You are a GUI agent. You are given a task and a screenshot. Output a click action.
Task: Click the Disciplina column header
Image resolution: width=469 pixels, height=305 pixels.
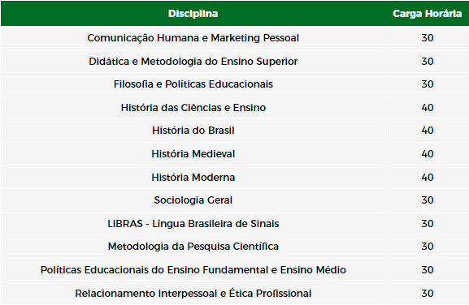[193, 14]
